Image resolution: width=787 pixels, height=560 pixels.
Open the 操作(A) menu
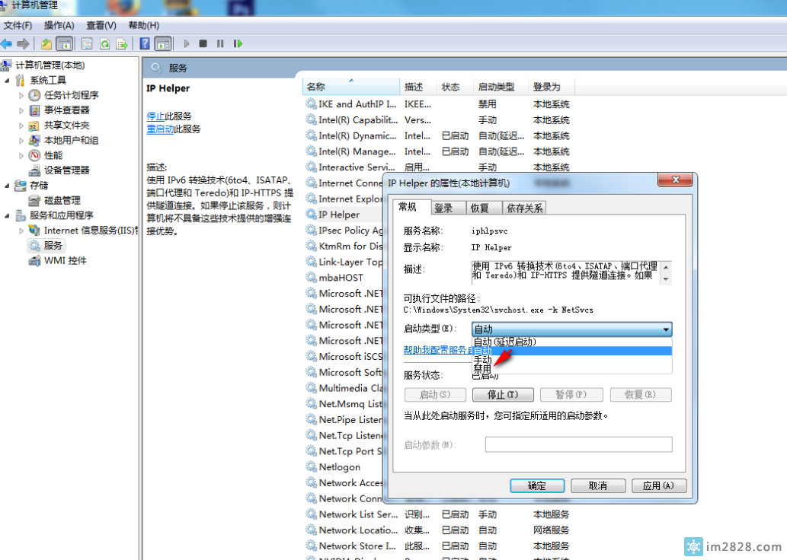59,25
